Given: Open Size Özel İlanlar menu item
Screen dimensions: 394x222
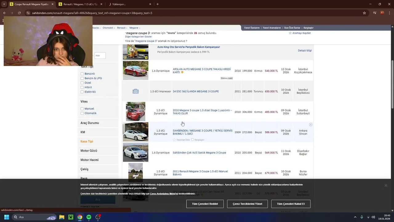Looking at the screenshot, I should [292, 28].
